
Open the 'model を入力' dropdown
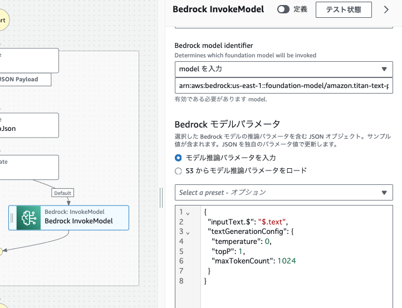coord(284,69)
